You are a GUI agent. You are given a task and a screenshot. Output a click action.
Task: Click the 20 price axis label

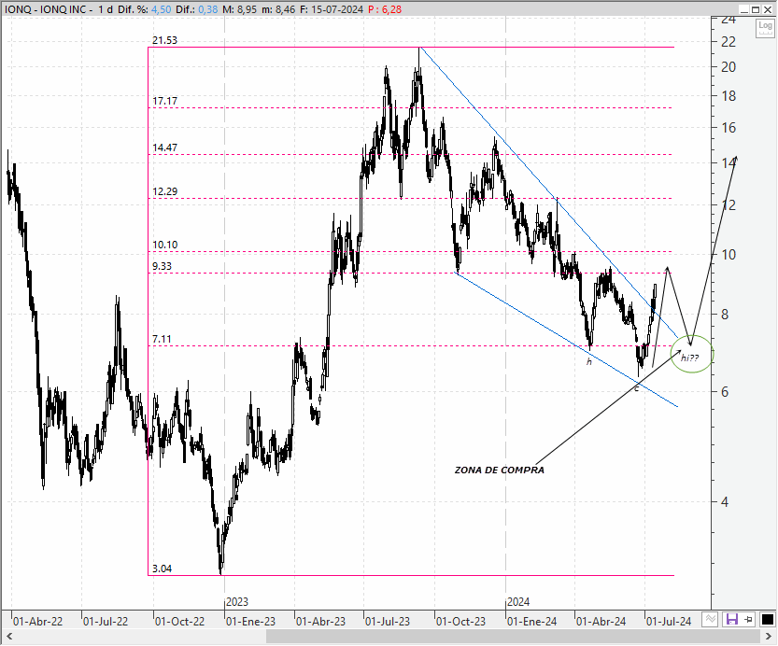[x=728, y=67]
